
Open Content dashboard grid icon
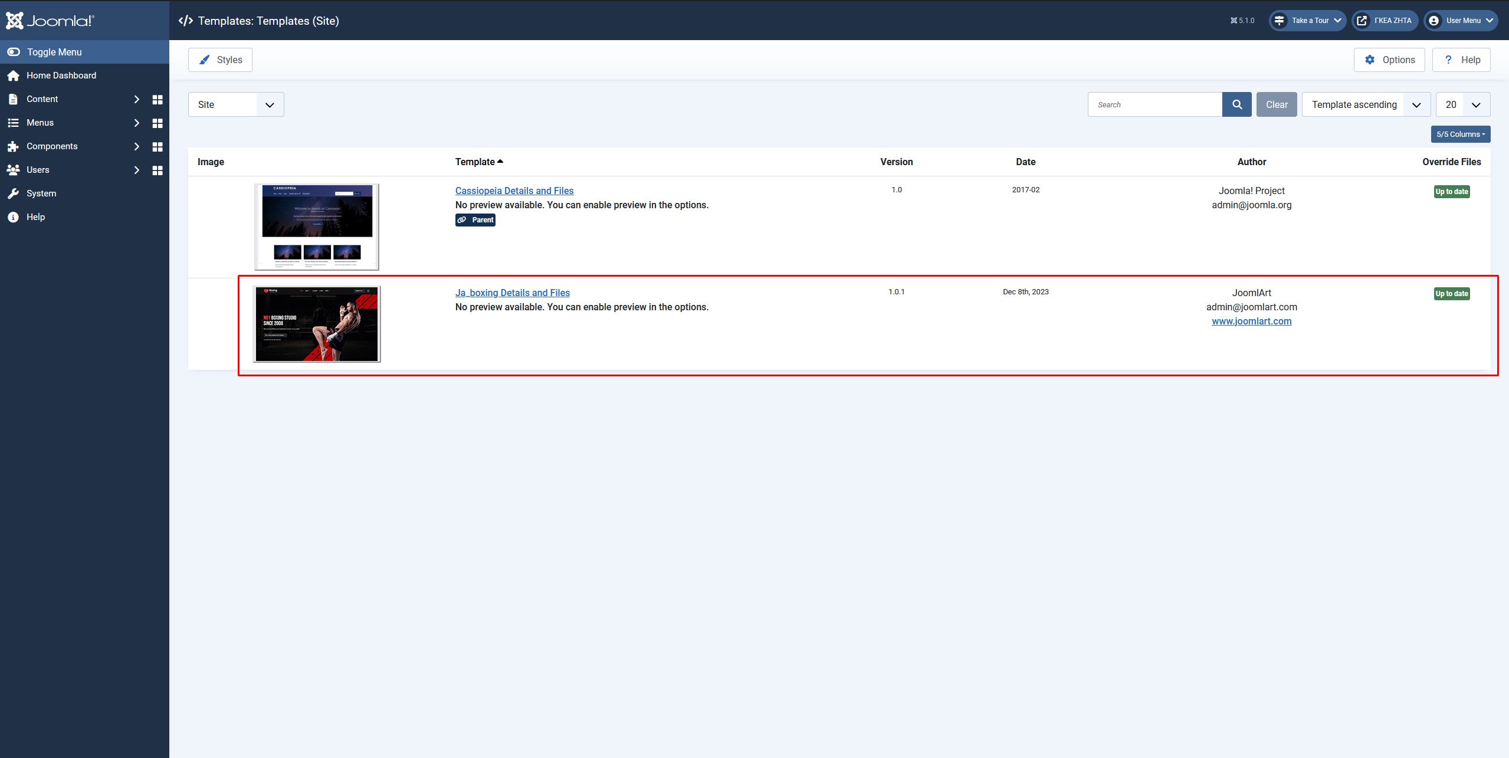coord(158,100)
